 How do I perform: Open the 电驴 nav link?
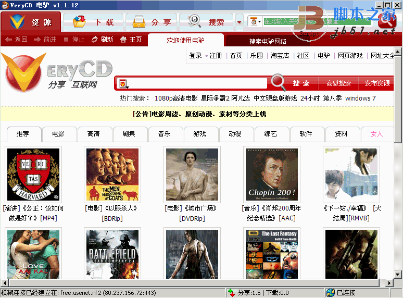click(323, 56)
